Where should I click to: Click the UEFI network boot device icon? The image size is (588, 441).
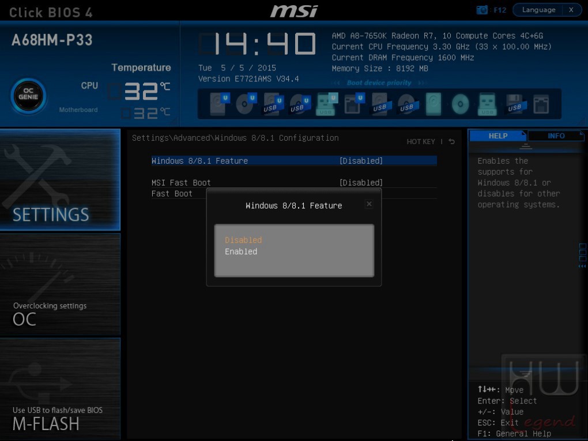354,104
